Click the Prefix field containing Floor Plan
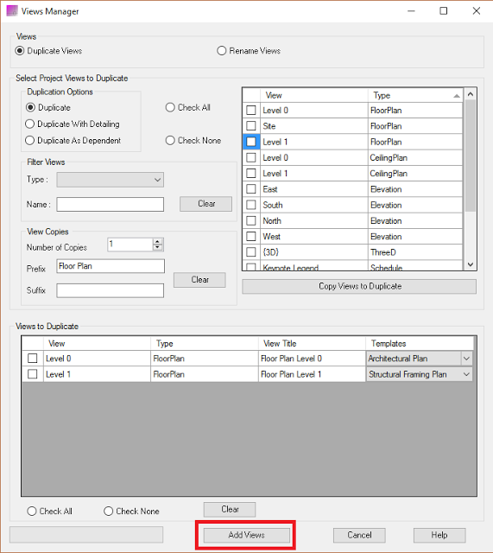Viewport: 493px width, 553px height. 111,266
